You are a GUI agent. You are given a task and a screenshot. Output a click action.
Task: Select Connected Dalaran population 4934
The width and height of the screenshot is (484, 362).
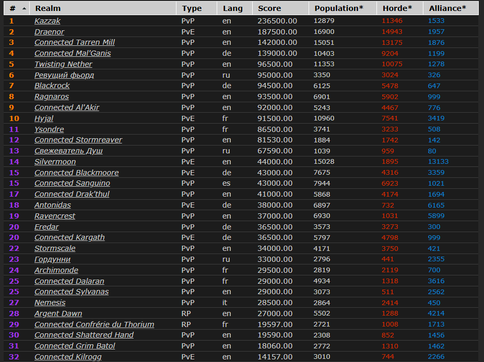point(322,281)
